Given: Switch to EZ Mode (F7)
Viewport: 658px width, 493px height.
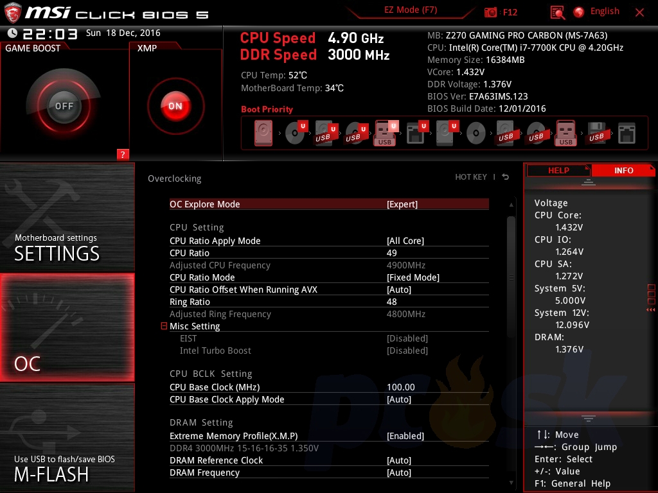Looking at the screenshot, I should click(411, 10).
